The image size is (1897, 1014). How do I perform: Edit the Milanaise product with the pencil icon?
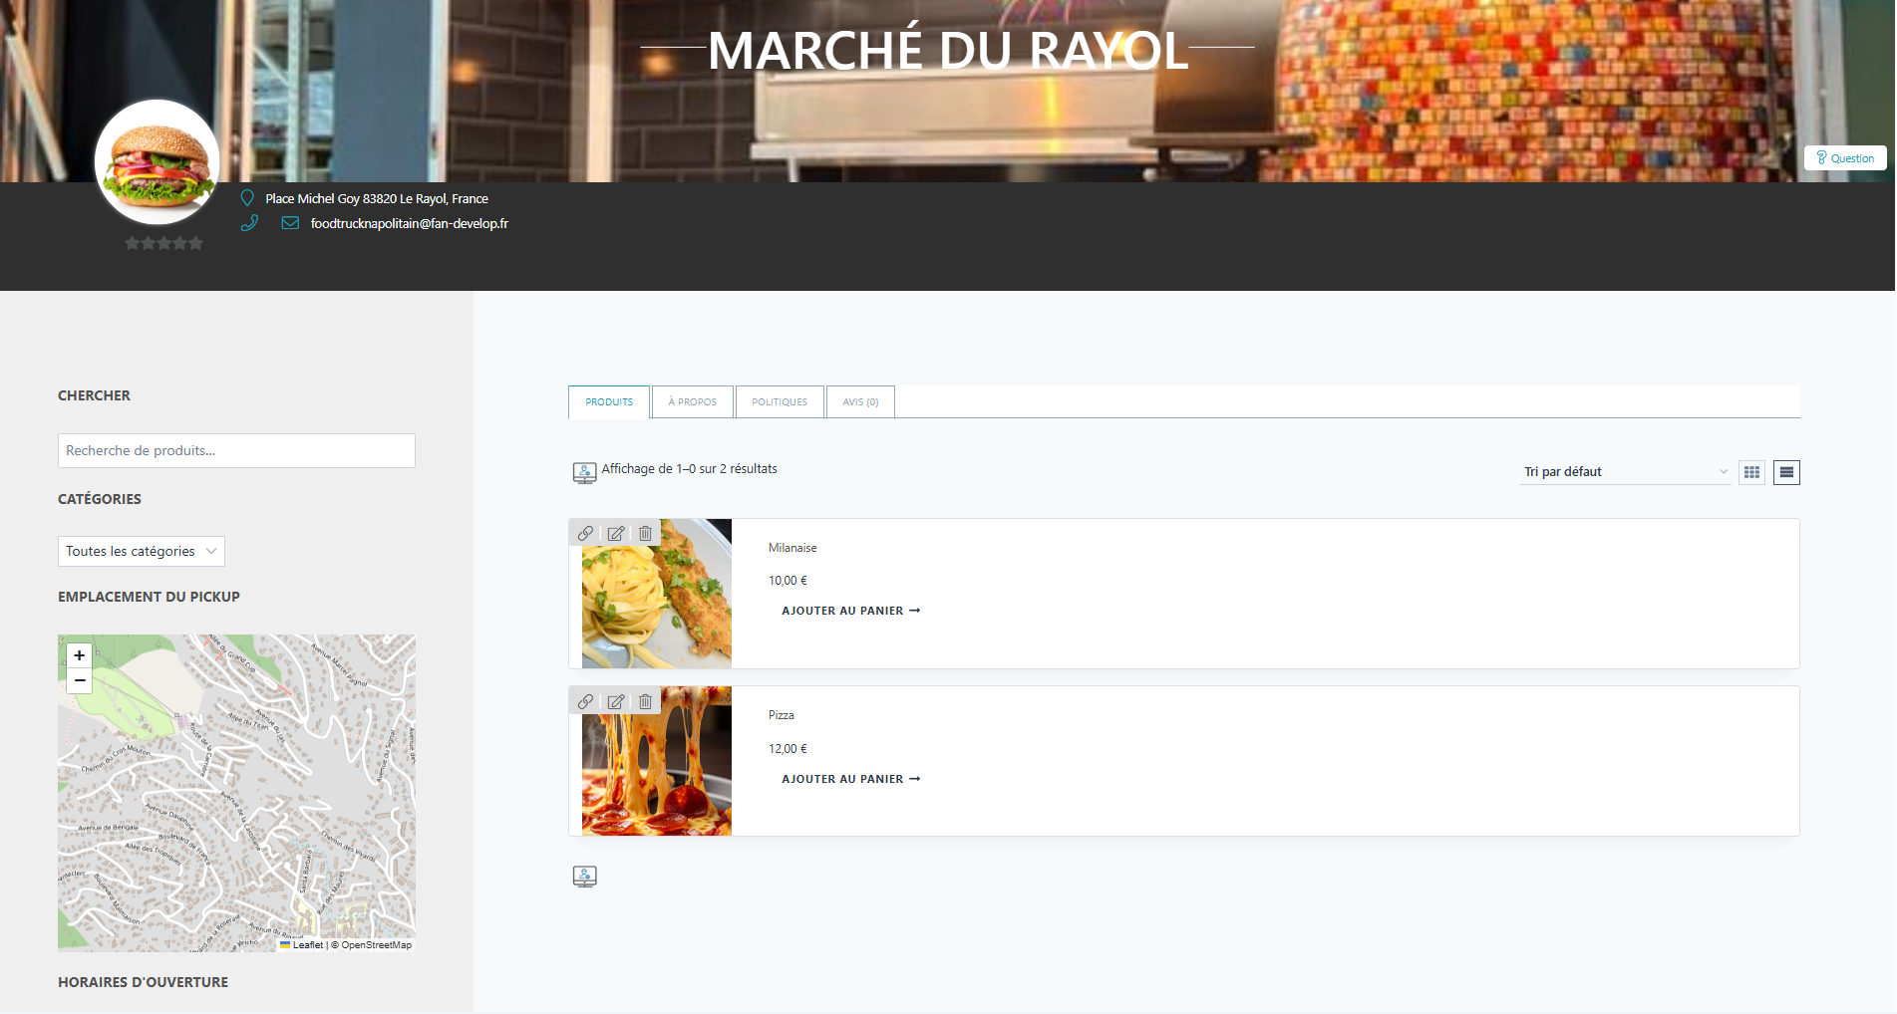[616, 533]
